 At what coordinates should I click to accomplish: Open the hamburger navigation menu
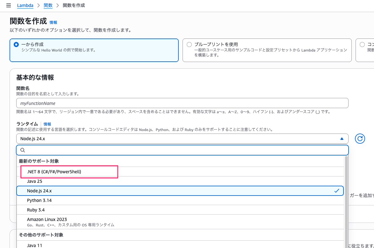click(9, 5)
